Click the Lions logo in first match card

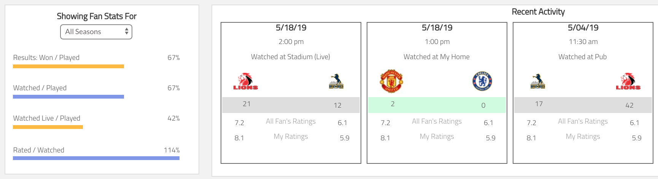point(245,82)
